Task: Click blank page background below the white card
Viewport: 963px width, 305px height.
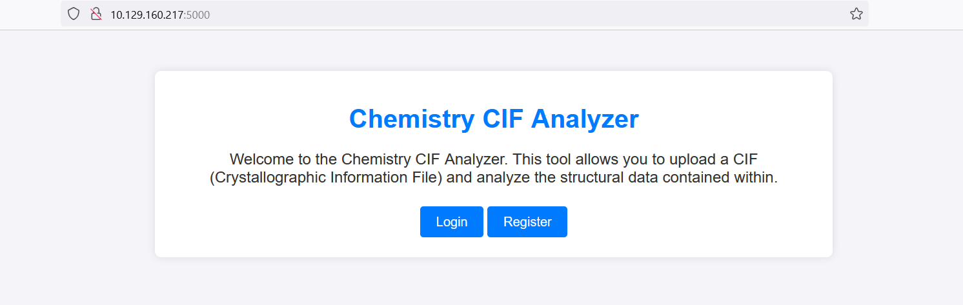Action: 494,282
